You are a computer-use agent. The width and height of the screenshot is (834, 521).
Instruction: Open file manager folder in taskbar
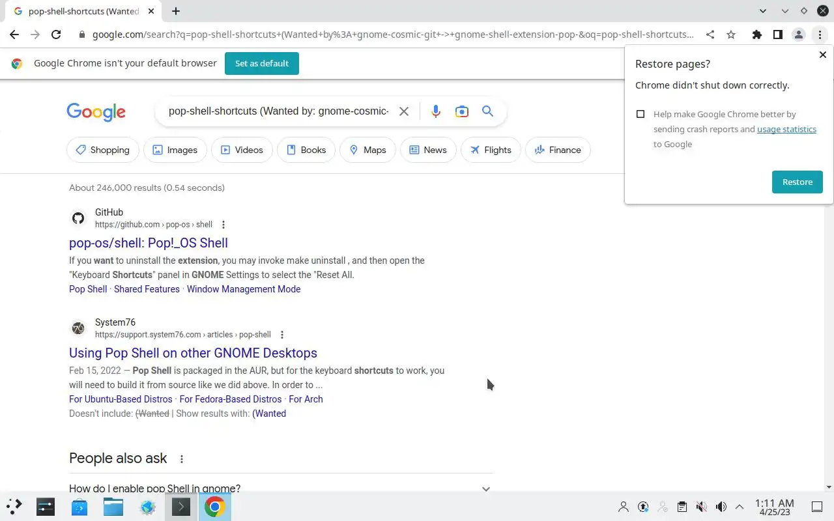113,506
